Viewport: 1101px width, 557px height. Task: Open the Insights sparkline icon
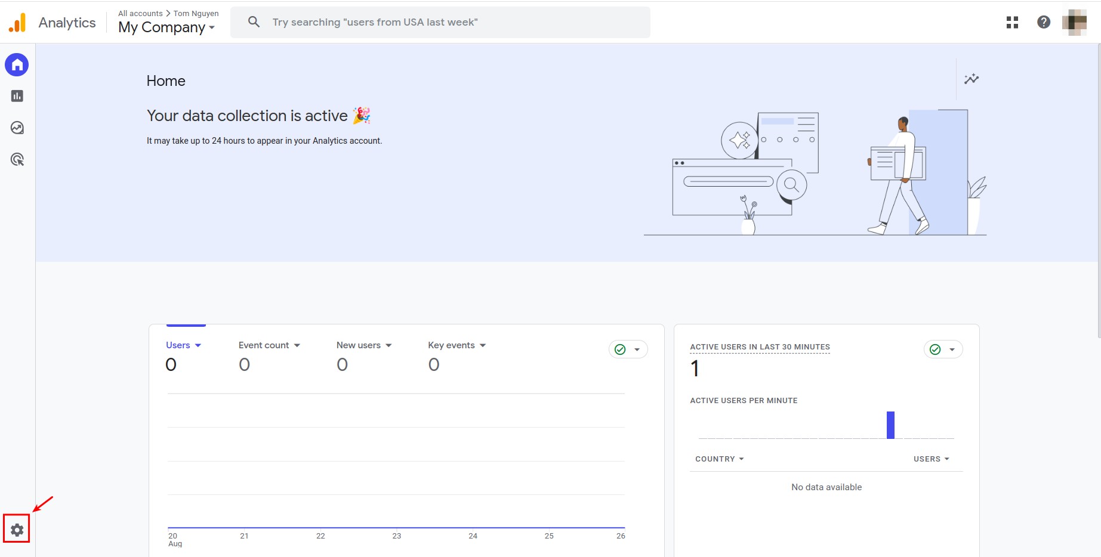(x=972, y=79)
